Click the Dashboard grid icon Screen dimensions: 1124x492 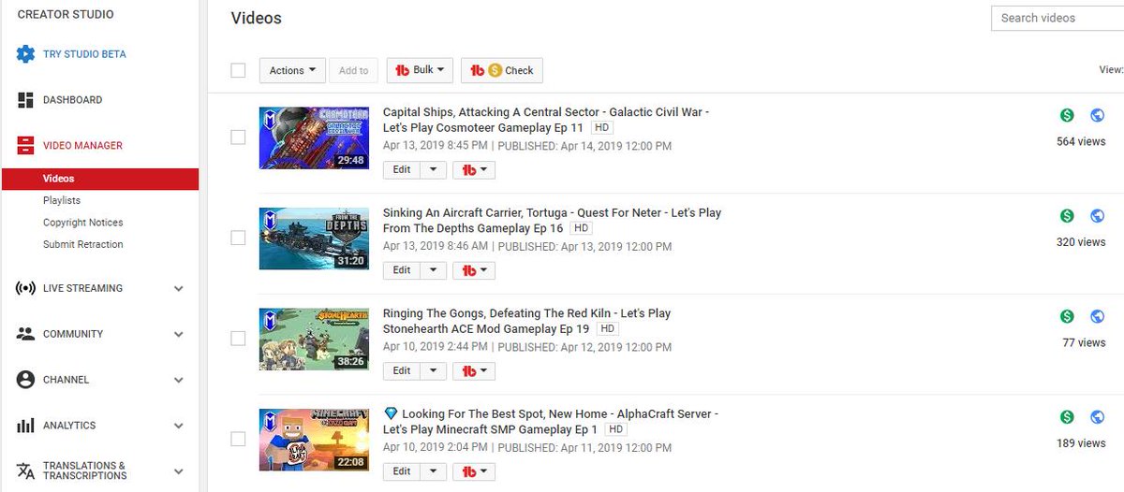26,100
